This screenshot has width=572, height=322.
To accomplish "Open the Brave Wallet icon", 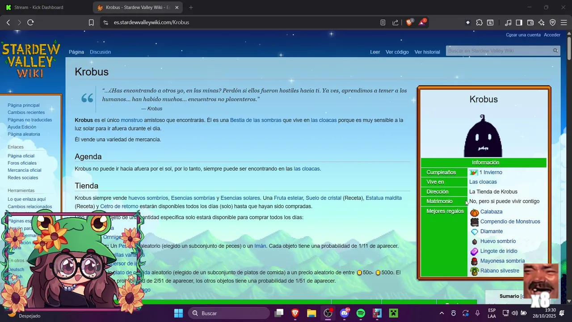I will pos(530,22).
